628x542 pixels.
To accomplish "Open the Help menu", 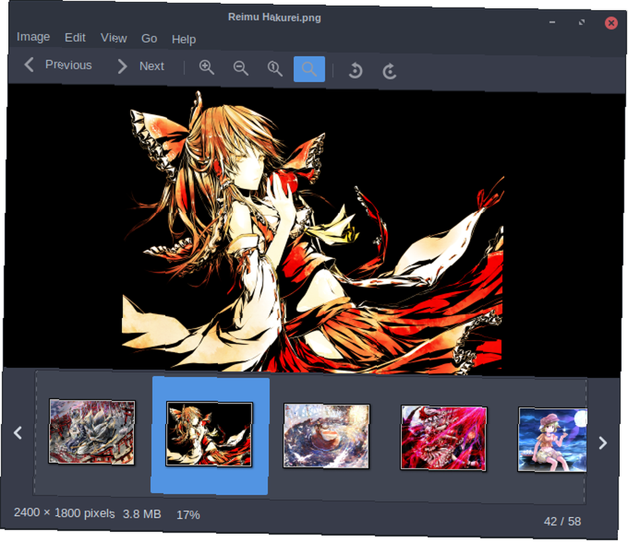I will tap(184, 39).
